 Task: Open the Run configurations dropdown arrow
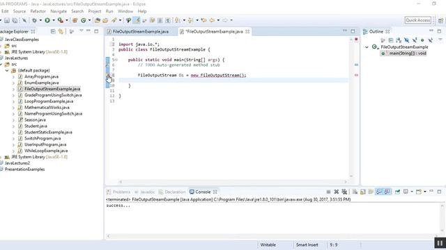click(54, 20)
